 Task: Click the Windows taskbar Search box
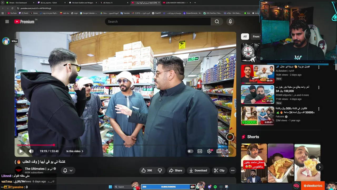pyautogui.click(x=123, y=187)
